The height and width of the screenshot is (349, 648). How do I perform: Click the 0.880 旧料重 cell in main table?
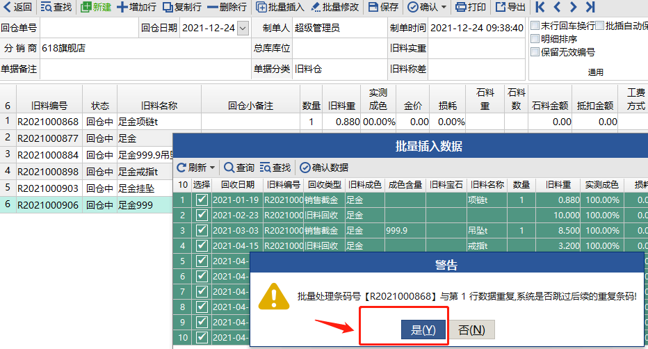[x=341, y=122]
